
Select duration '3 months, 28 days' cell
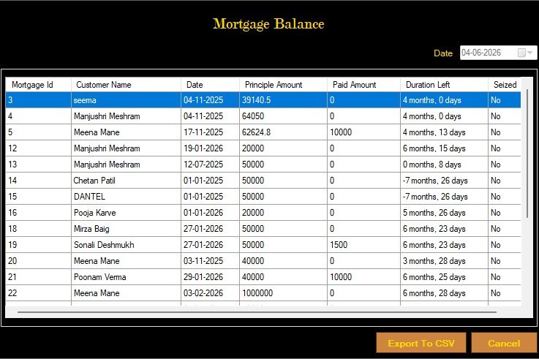coord(444,261)
